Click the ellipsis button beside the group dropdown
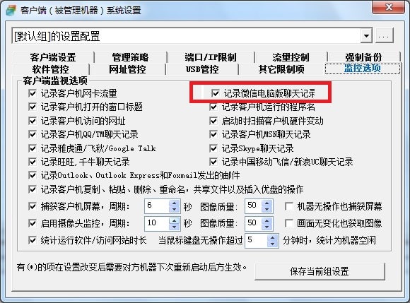Viewport: 410px width, 303px height. tap(384, 36)
